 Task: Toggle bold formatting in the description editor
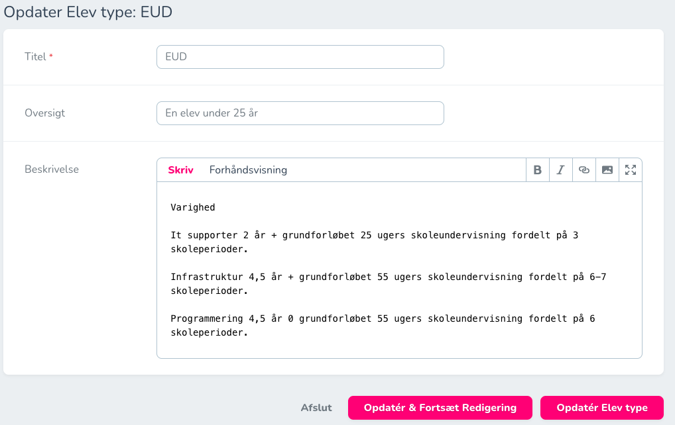click(538, 170)
